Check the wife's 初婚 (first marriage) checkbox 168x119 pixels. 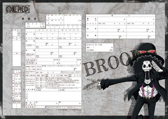click(60, 75)
